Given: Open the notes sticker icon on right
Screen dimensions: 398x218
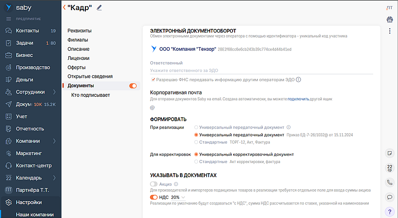Looking at the screenshot, I should (389, 153).
